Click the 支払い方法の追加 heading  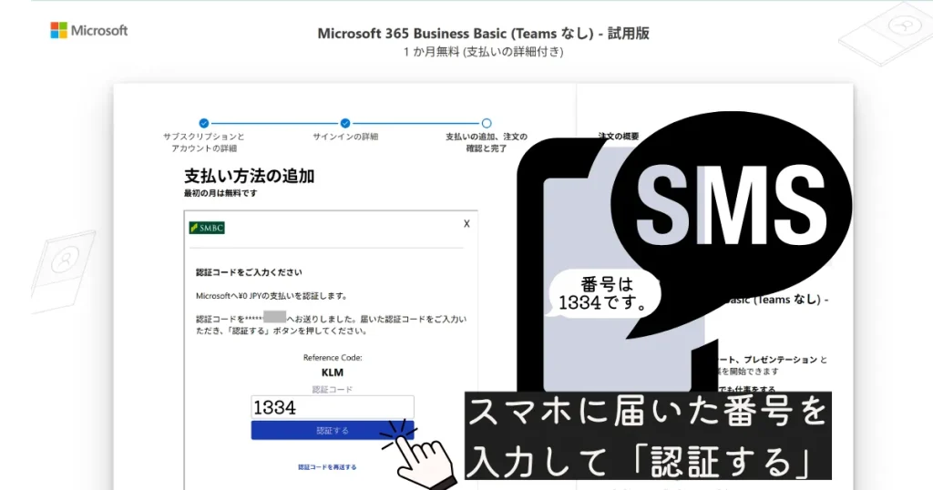point(249,176)
